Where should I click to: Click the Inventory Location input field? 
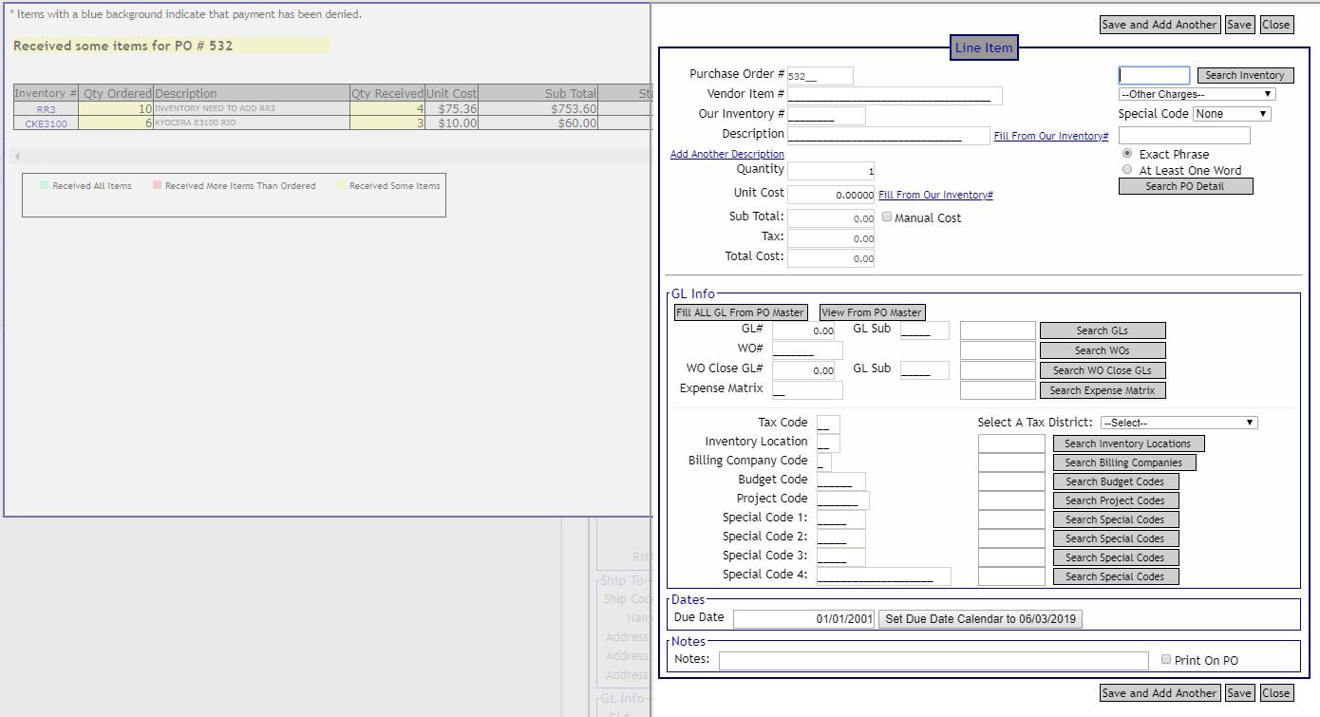[828, 443]
